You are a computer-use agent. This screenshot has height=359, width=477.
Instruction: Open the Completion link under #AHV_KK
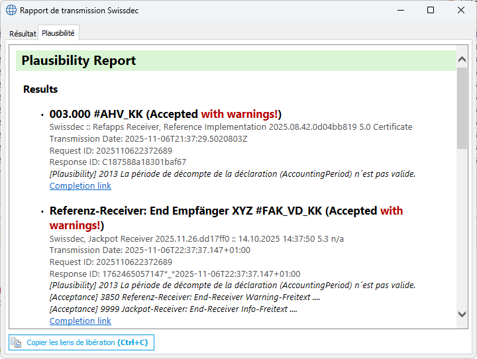click(80, 186)
